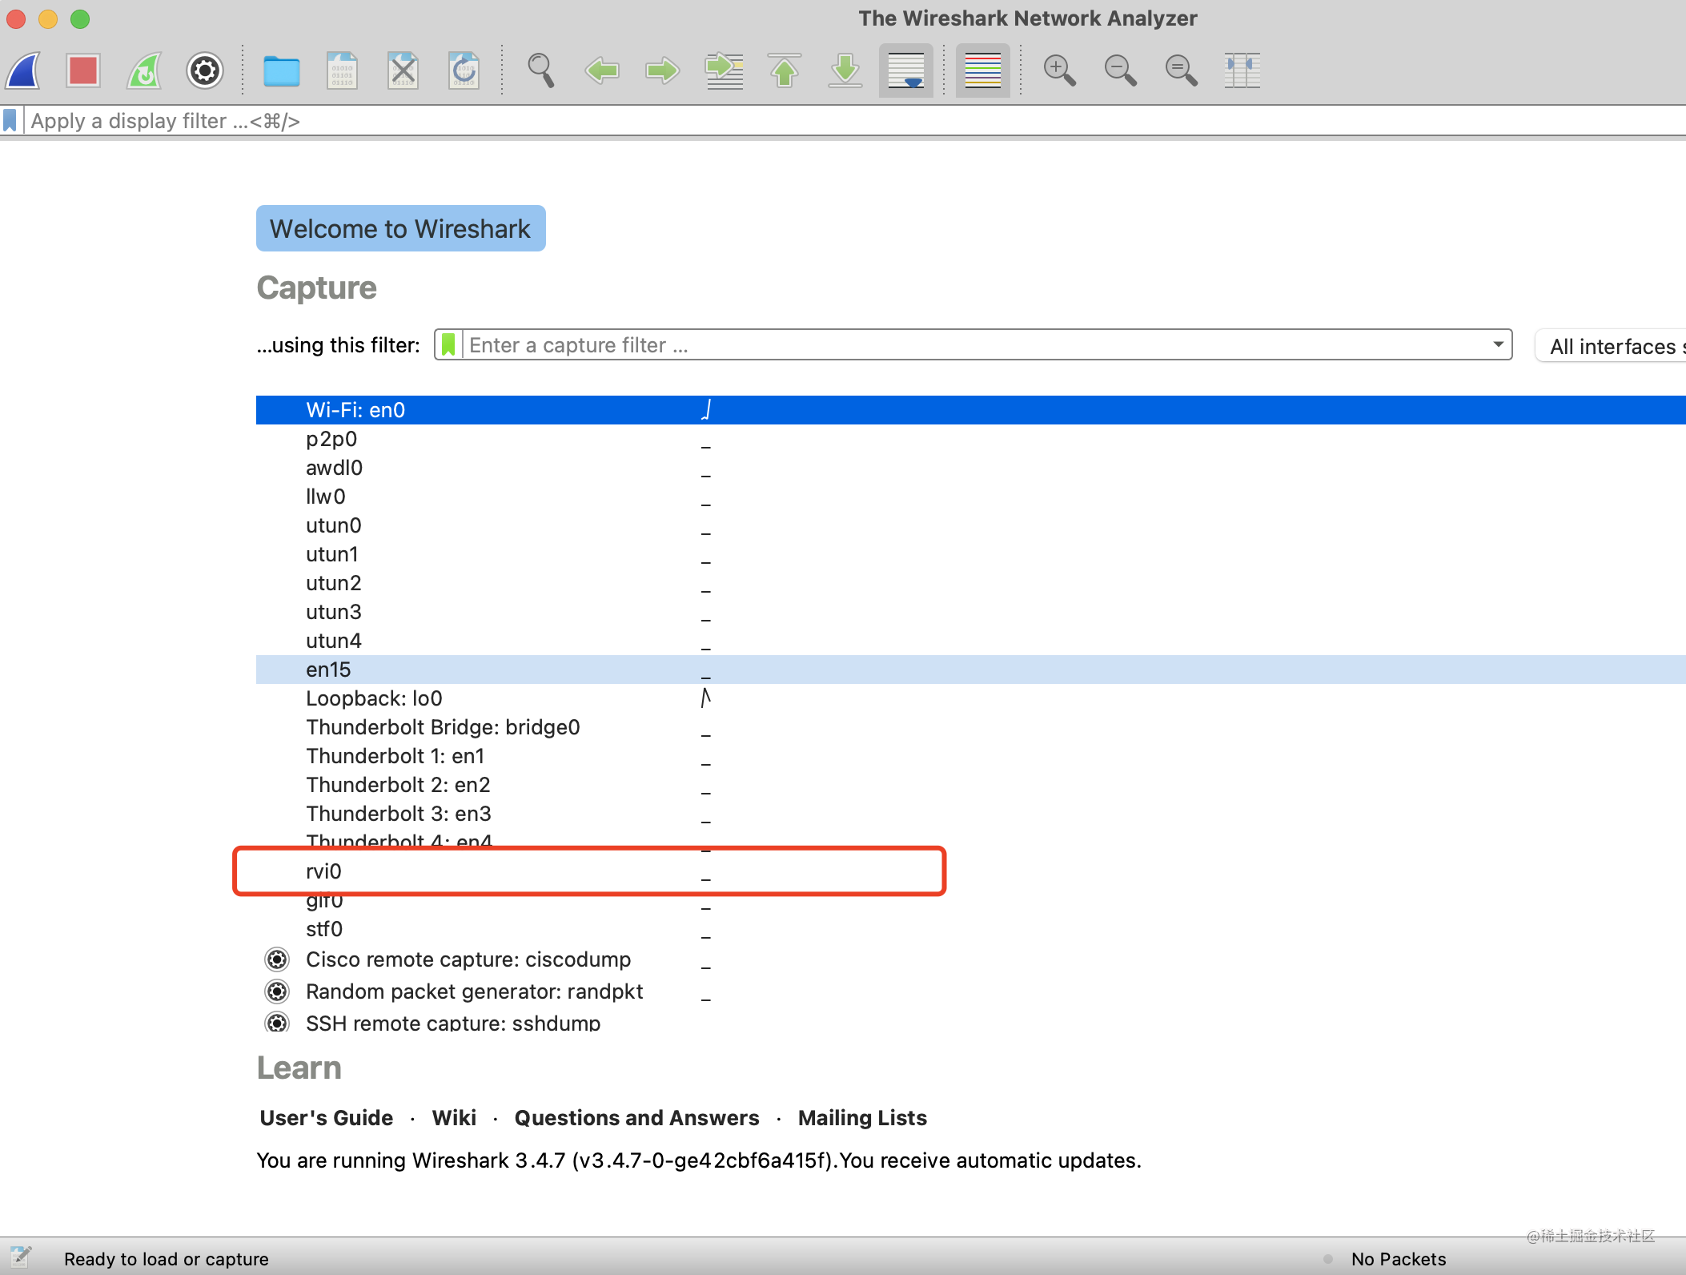Open display filter bookmark icon
This screenshot has width=1686, height=1275.
coord(10,121)
